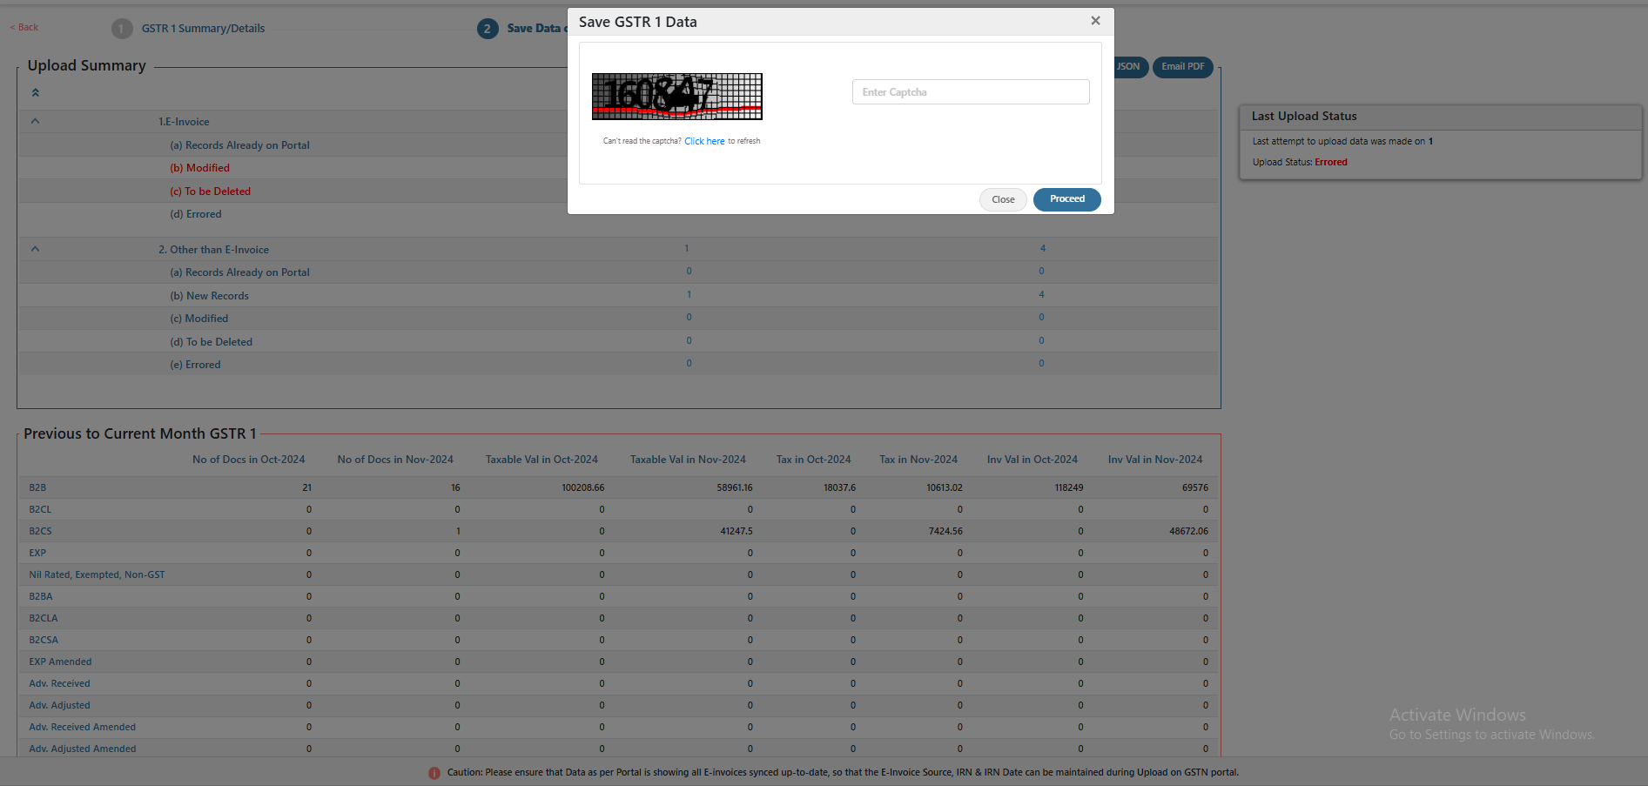The width and height of the screenshot is (1648, 786).
Task: Select E-Invoice '(d) Errored' row
Action: [x=196, y=214]
